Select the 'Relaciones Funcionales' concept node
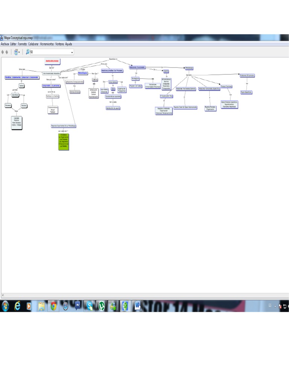289x386 pixels. 137,67
